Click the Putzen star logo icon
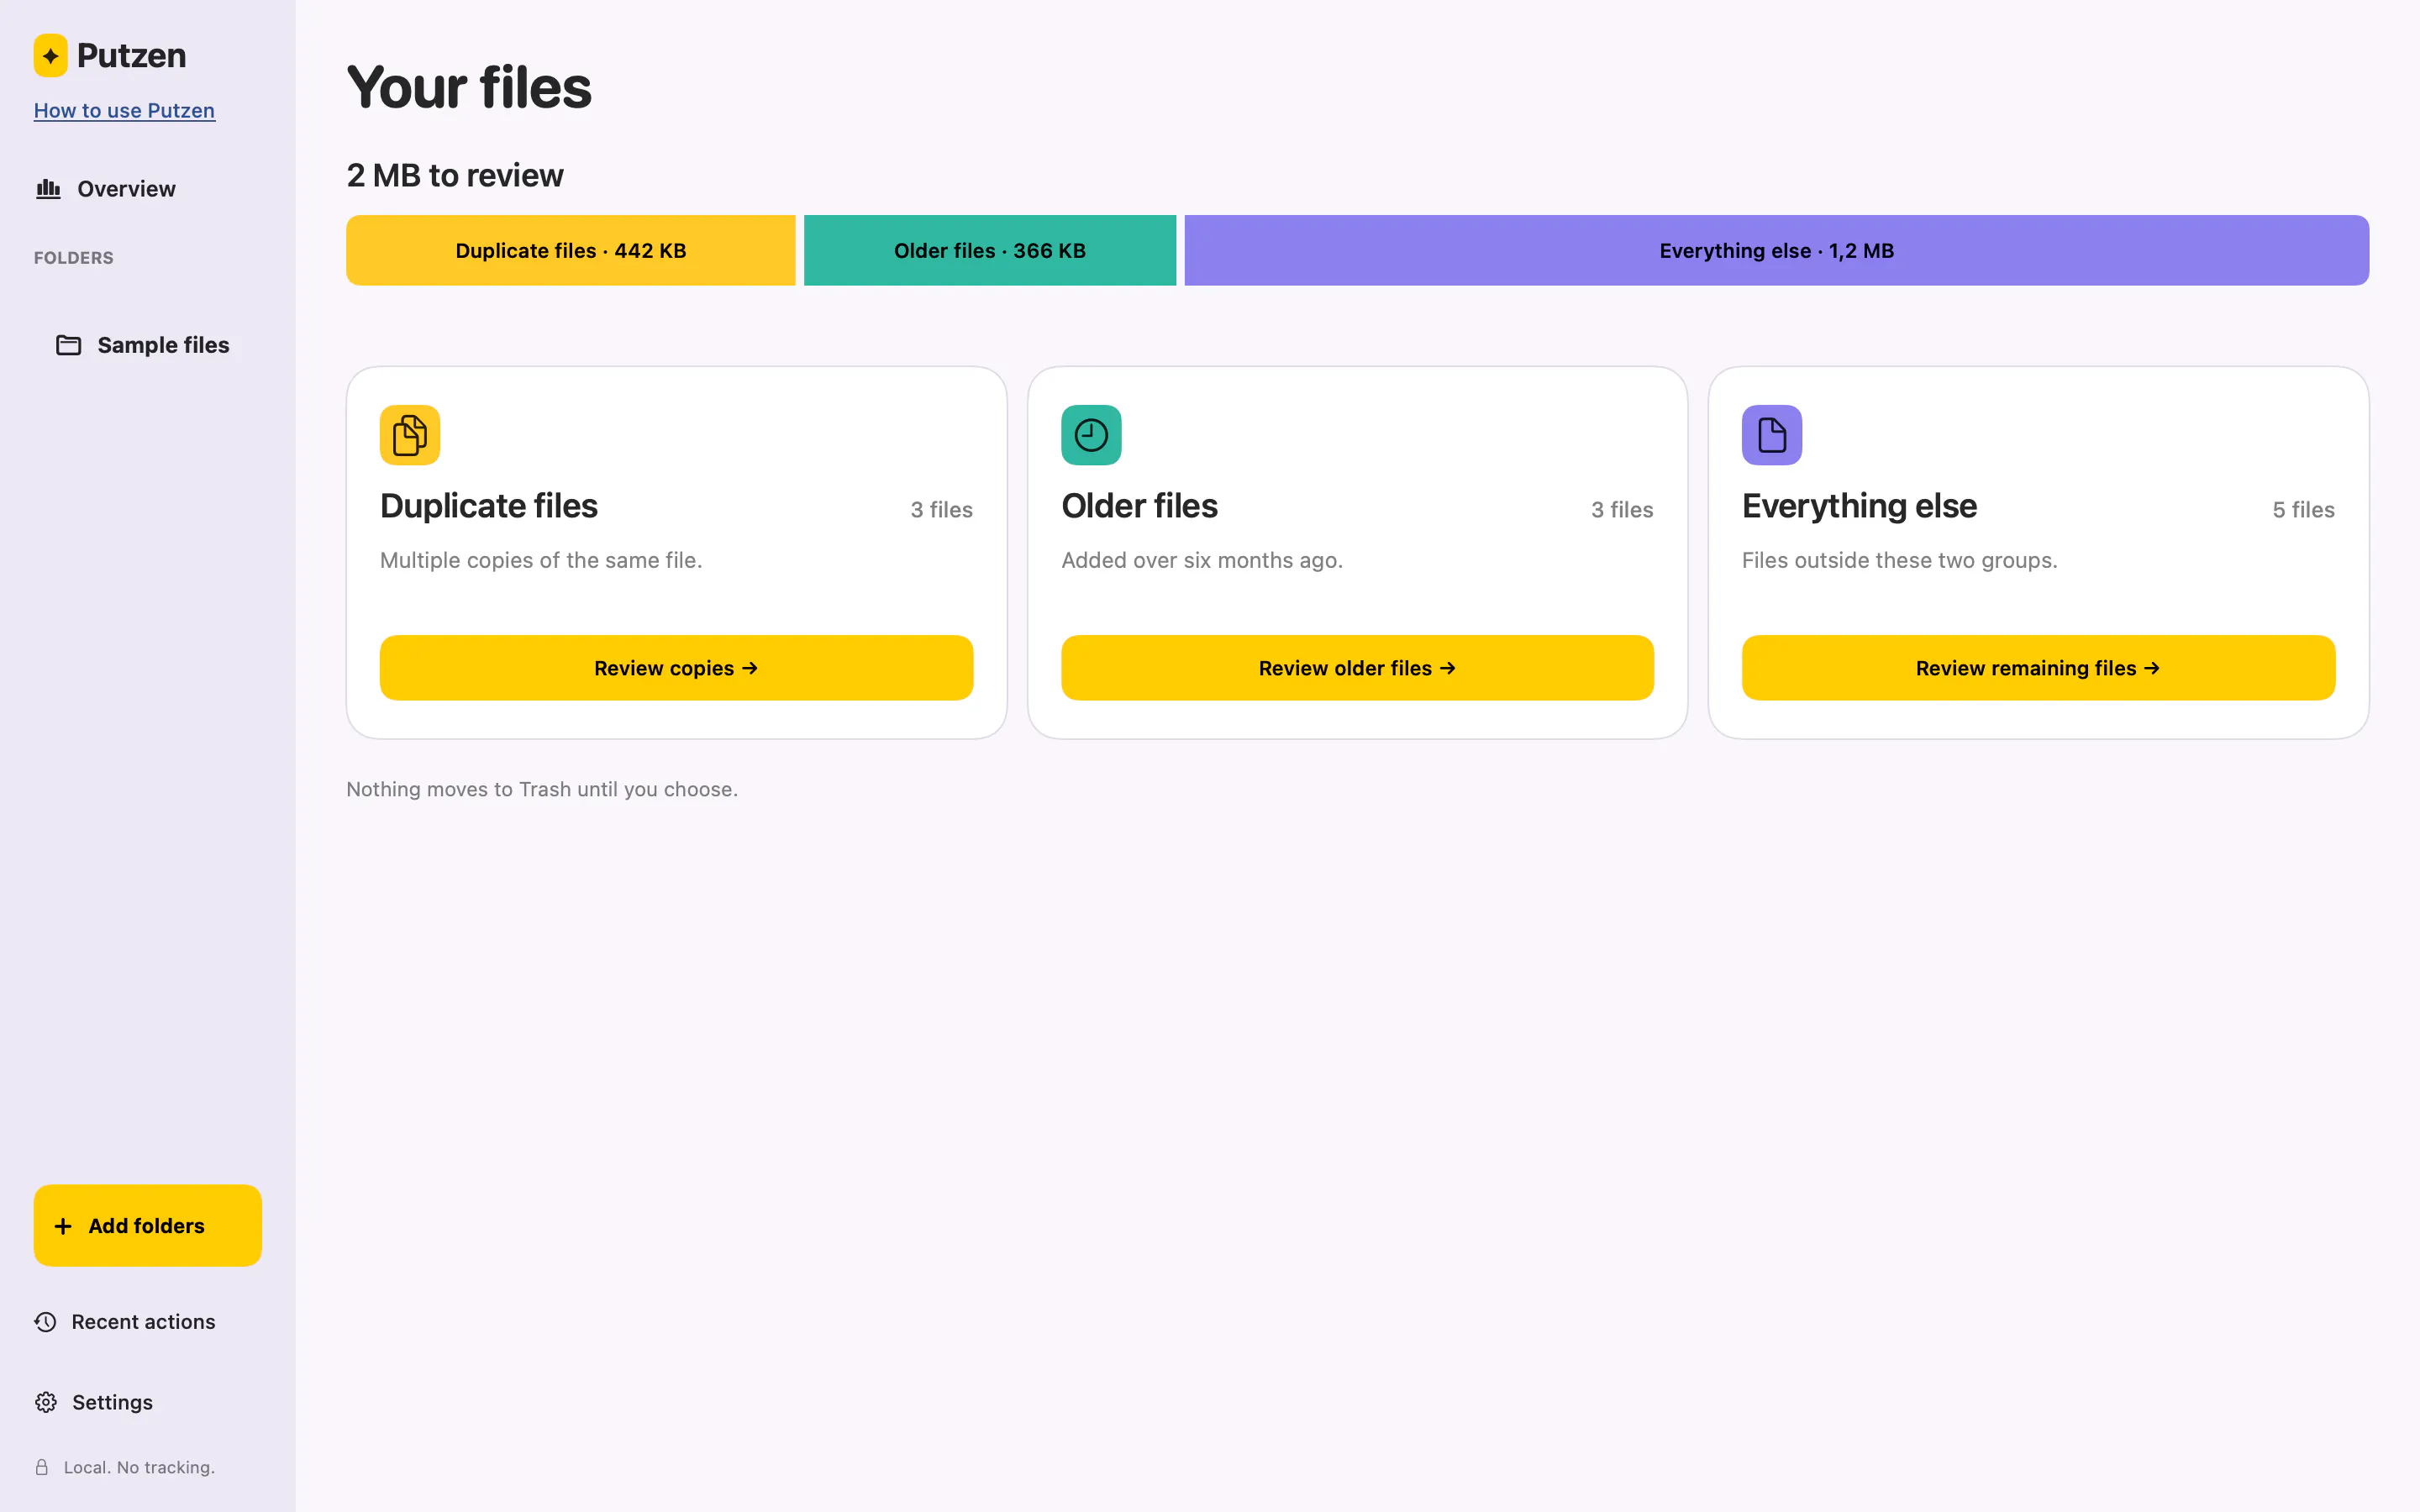 (50, 55)
